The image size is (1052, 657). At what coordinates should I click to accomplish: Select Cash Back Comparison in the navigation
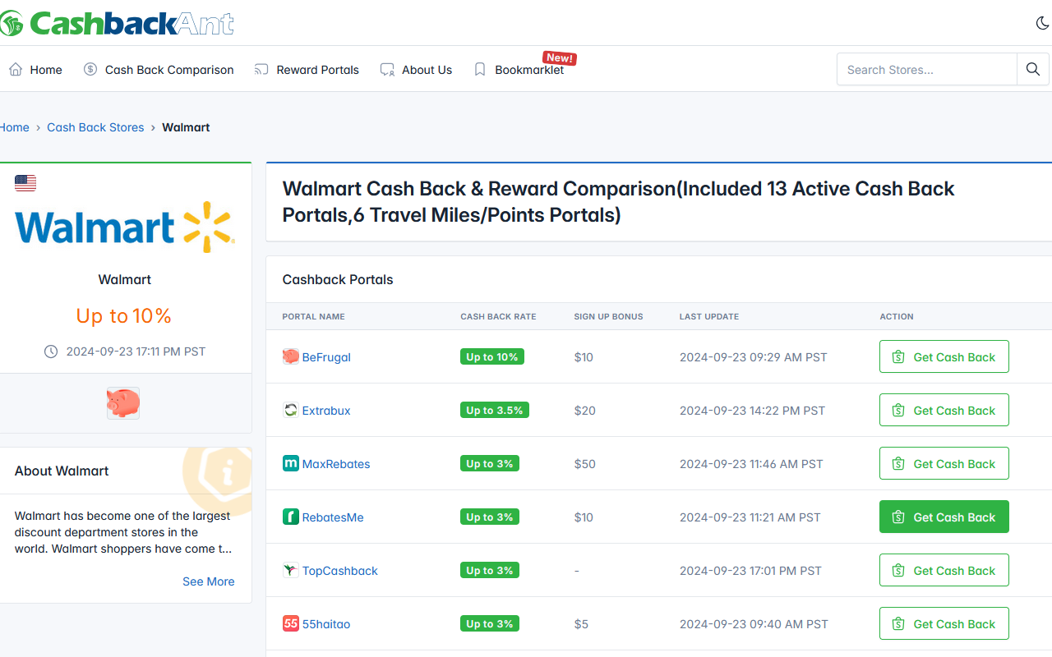(x=168, y=70)
